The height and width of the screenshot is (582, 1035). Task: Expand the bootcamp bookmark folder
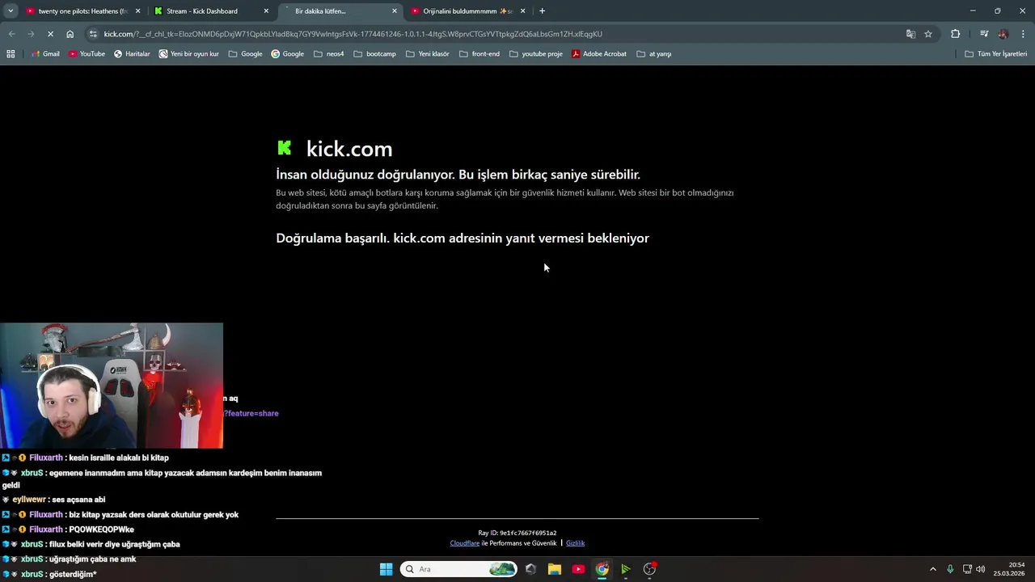374,54
